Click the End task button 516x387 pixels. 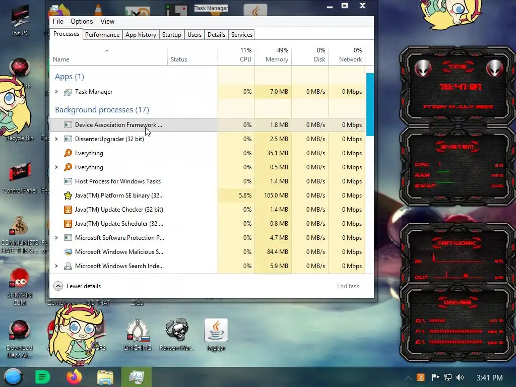[348, 286]
